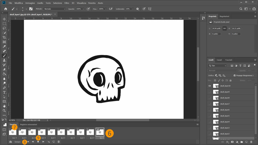This screenshot has width=258, height=145.
Task: Duplicate the selected frame in the timeline
Action: click(53, 142)
